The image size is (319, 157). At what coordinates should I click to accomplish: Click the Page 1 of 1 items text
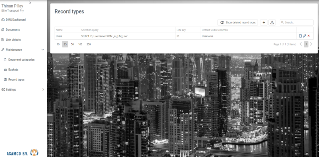click(x=285, y=44)
